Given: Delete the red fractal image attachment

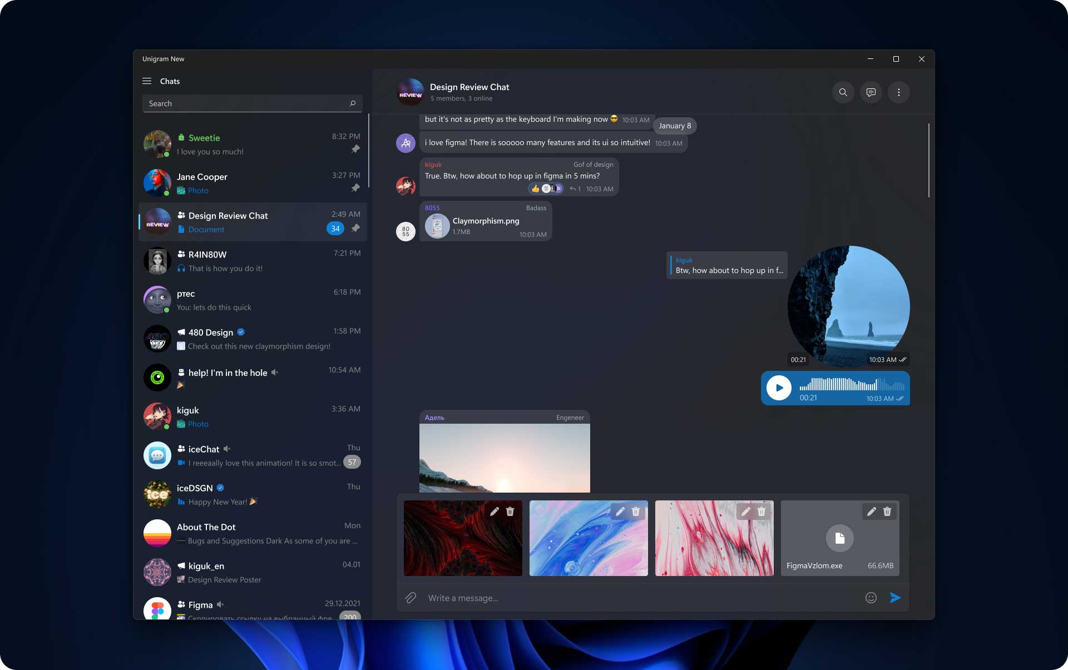Looking at the screenshot, I should click(510, 512).
